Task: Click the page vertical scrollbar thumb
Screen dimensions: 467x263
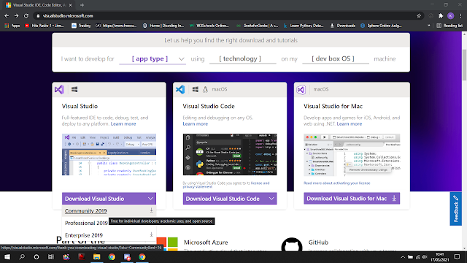Action: pos(464,65)
